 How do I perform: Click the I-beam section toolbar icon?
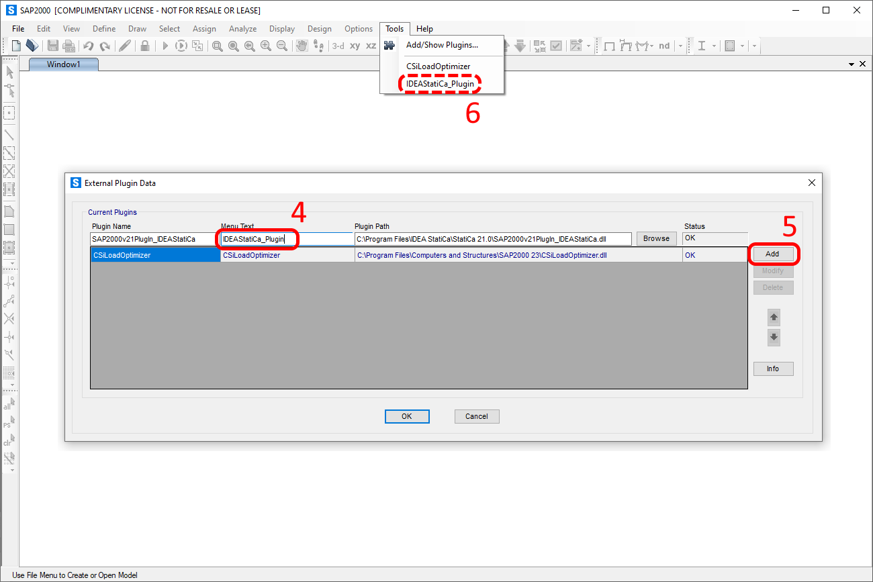(x=702, y=46)
